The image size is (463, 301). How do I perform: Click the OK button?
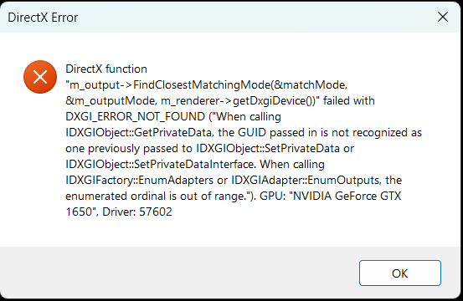point(400,273)
